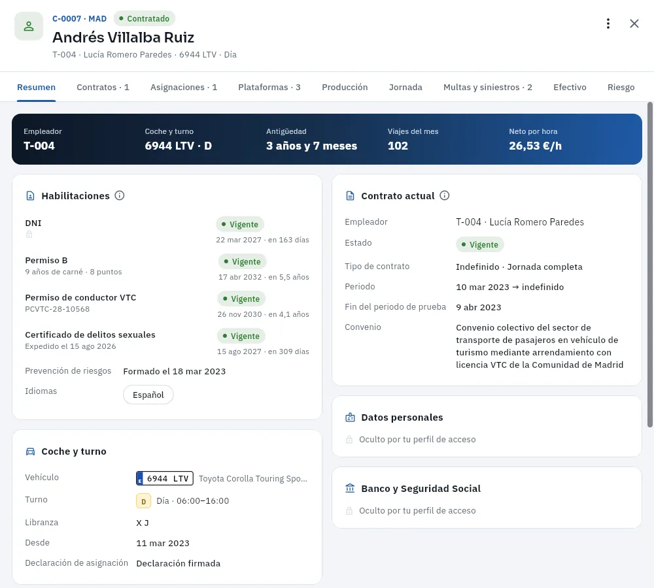
Task: Close the driver detail panel
Action: point(634,24)
